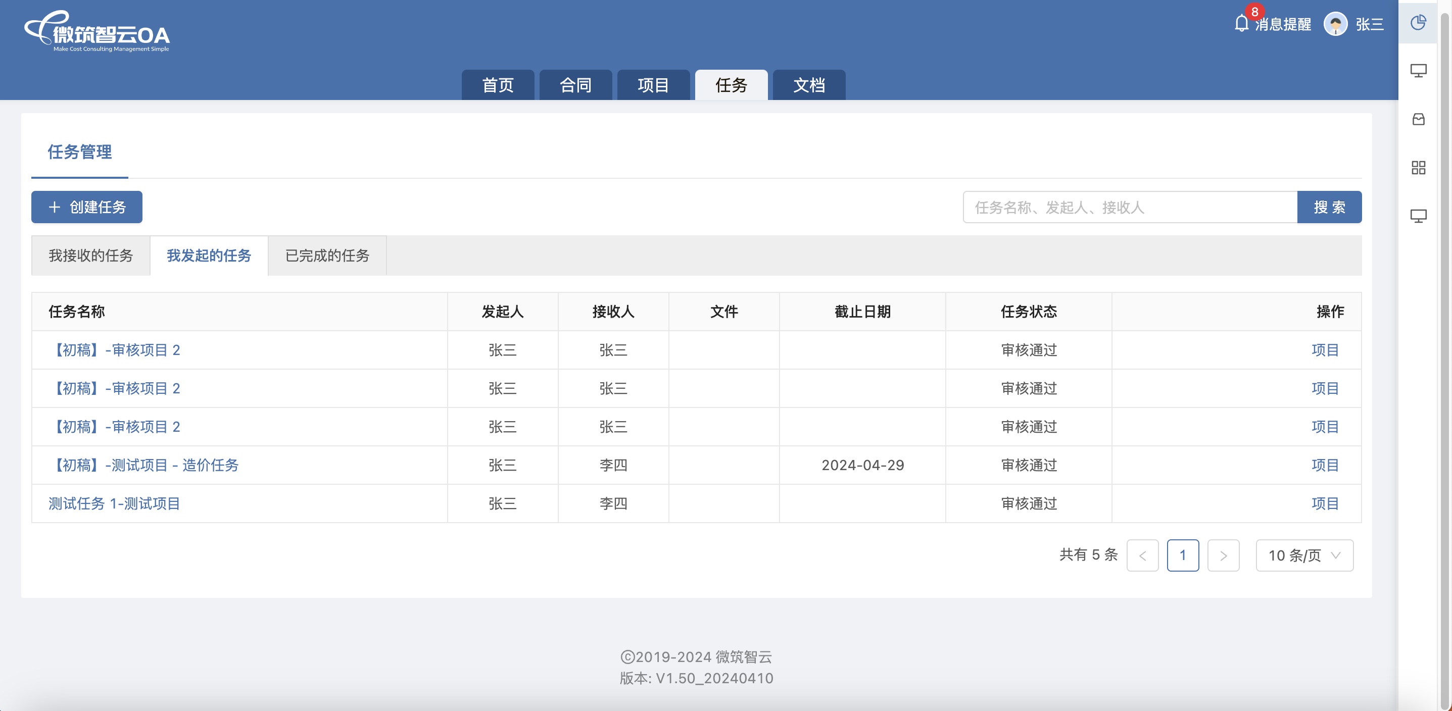Go to previous page with left chevron
The image size is (1452, 711).
tap(1142, 555)
